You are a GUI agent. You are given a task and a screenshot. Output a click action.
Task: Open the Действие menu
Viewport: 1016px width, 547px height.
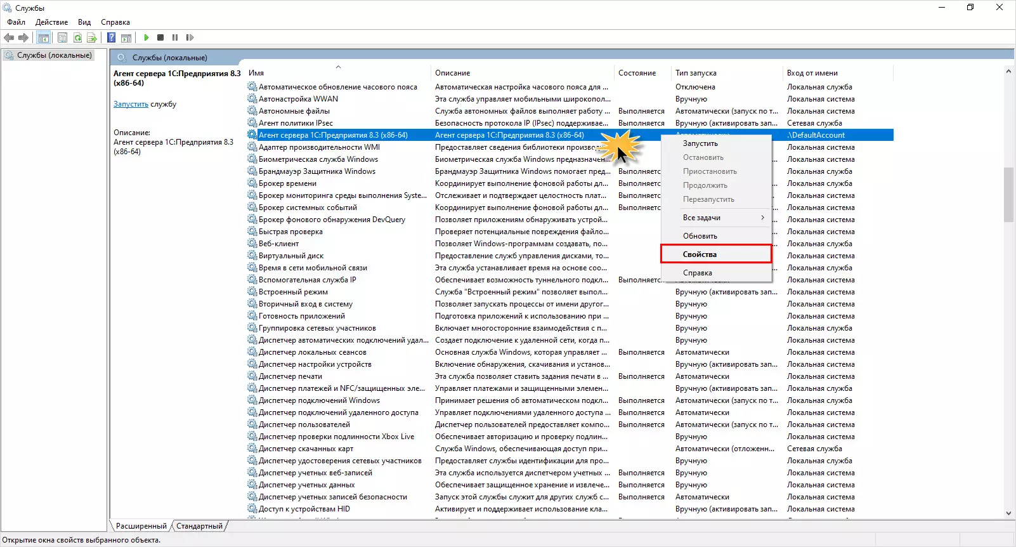pyautogui.click(x=51, y=22)
